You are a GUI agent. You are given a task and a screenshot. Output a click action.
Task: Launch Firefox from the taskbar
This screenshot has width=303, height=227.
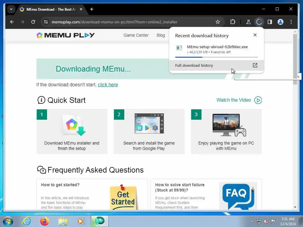(x=45, y=221)
